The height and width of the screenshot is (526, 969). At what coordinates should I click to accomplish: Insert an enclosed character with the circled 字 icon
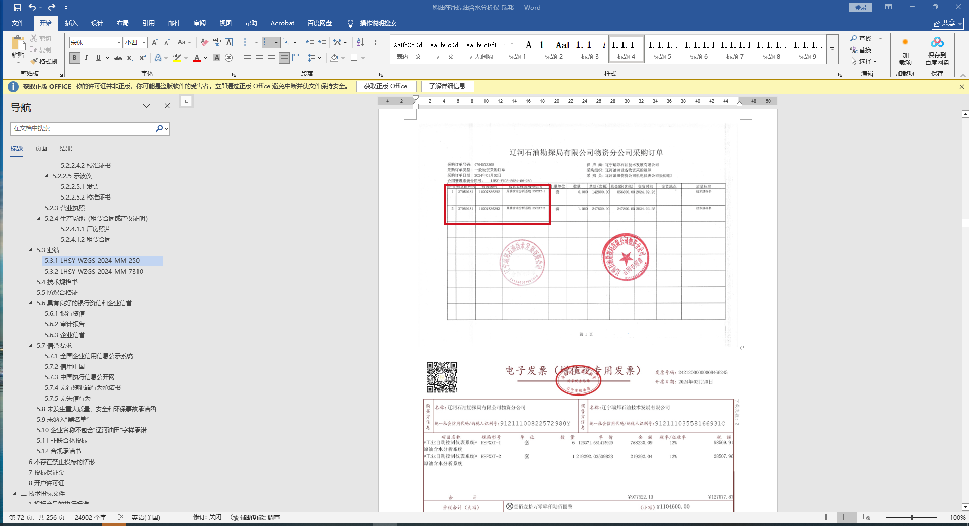(229, 58)
